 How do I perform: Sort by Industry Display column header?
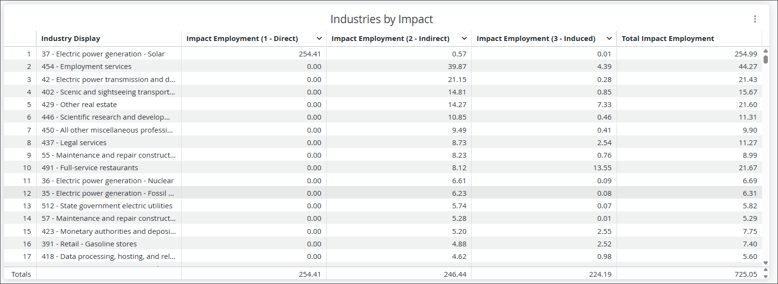coord(71,39)
